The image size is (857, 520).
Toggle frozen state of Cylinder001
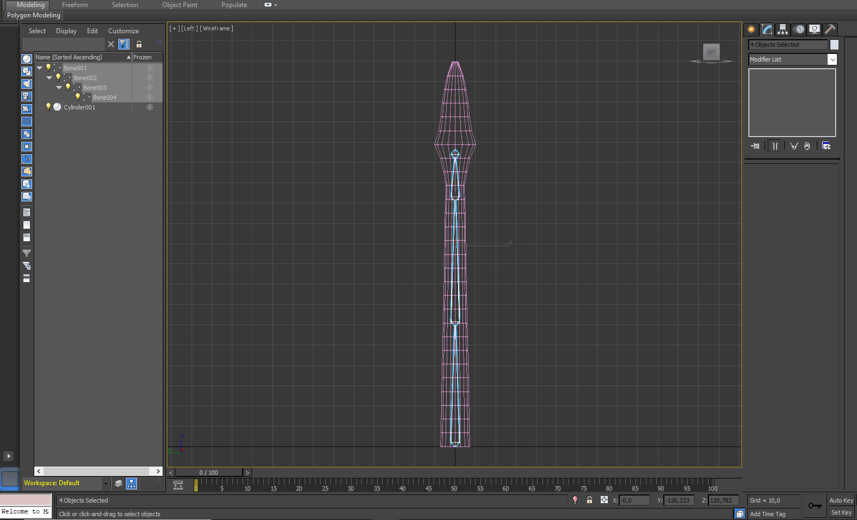coord(150,107)
